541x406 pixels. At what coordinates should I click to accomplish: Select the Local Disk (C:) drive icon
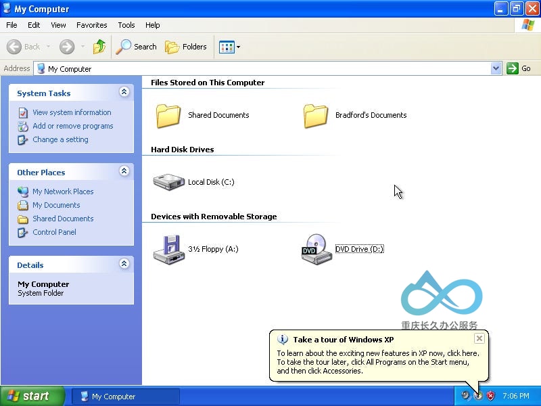coord(168,182)
